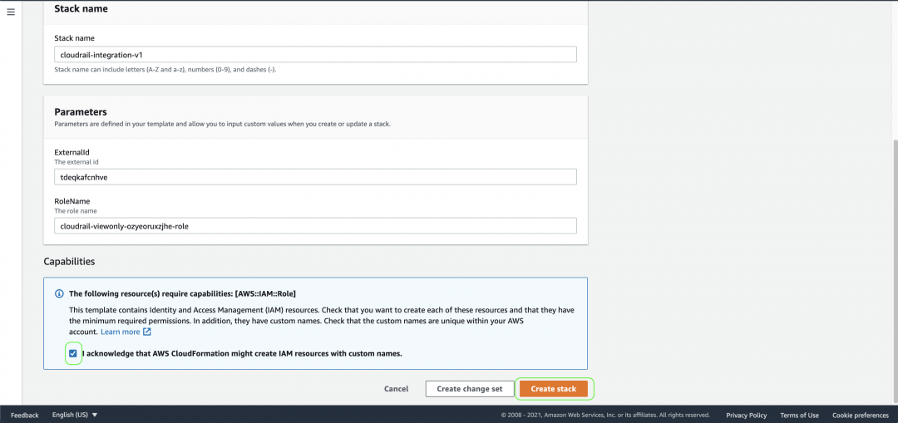Click the dropdown arrow after English (US)

(x=95, y=415)
